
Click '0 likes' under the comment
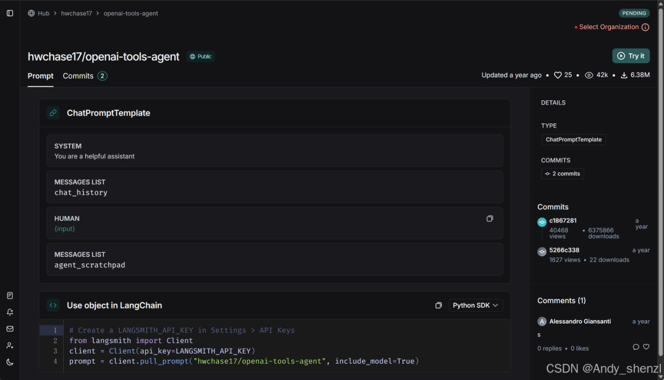(579, 348)
